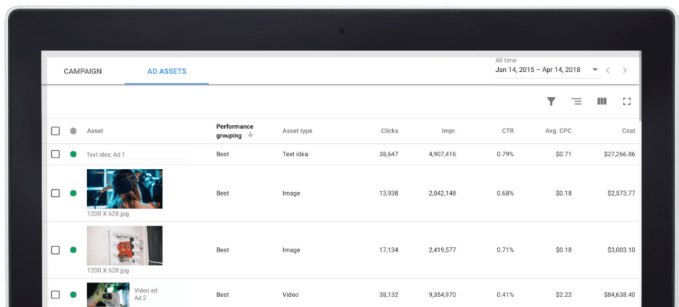Screen dimensions: 679x307
Task: Click the 0.68% CTR value
Action: (505, 193)
